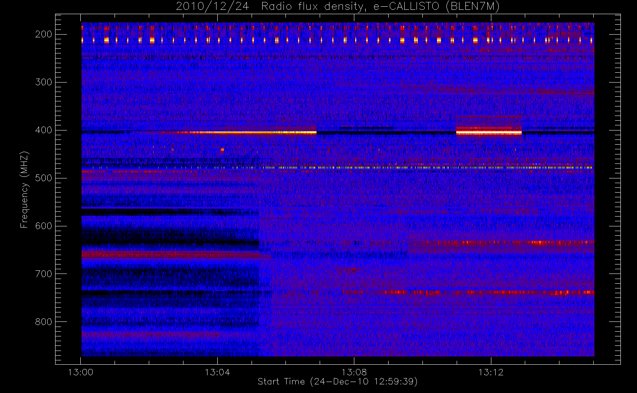This screenshot has height=393, width=637.
Task: Click the 700 frequency tick label
Action: click(43, 274)
